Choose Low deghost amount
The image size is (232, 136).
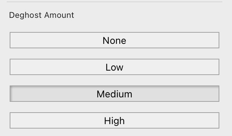tap(115, 67)
